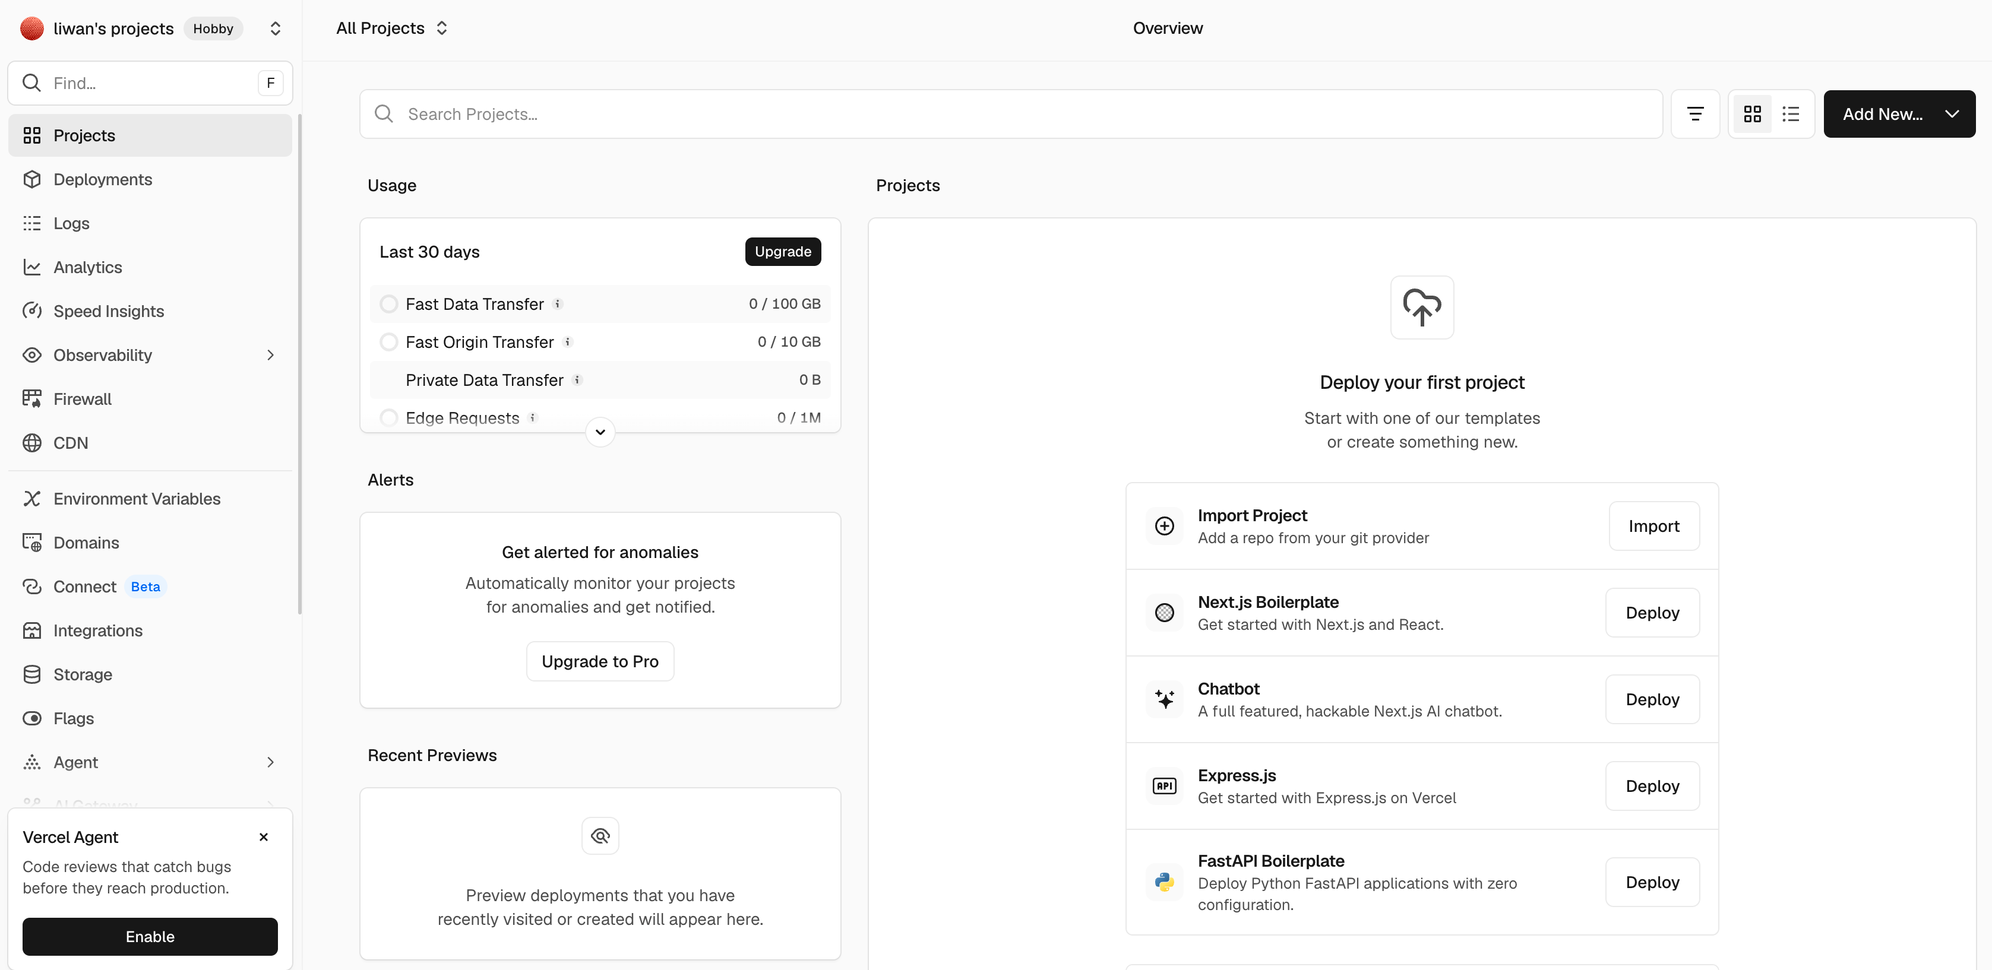Click the Import Project plus icon

1165,527
